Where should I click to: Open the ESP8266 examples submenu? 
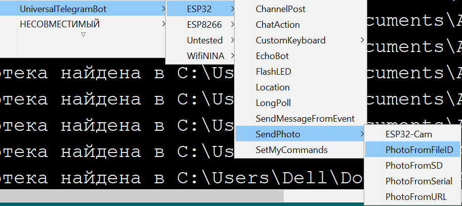pyautogui.click(x=202, y=24)
